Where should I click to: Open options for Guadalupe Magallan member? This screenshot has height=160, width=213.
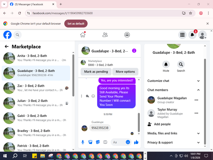pos(196,100)
